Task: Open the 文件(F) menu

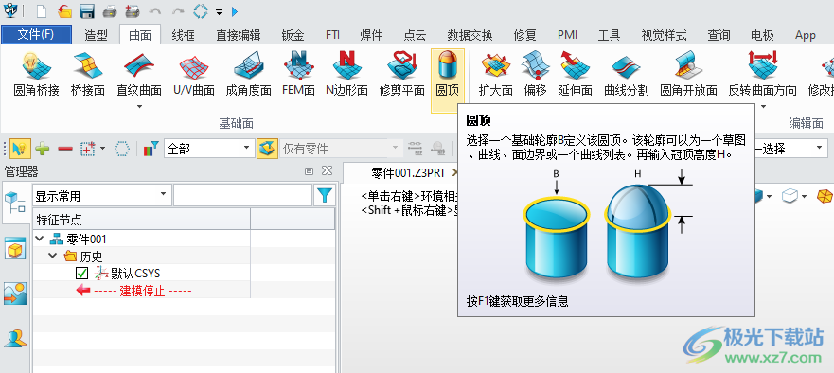Action: 36,35
